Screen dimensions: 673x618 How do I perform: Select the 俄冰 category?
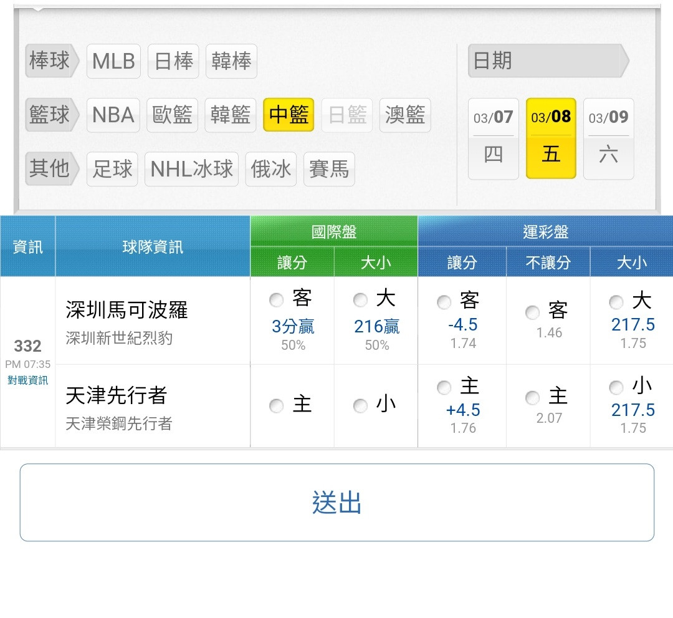pyautogui.click(x=271, y=169)
